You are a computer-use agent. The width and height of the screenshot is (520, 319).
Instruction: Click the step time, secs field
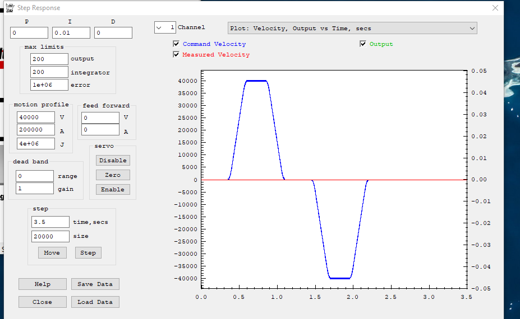coord(50,222)
